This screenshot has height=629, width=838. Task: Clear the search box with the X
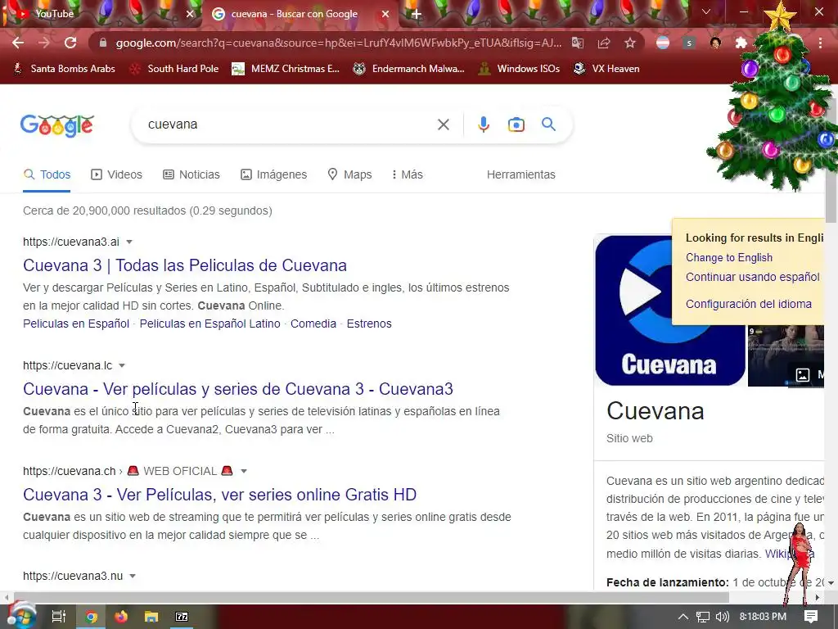click(x=443, y=124)
